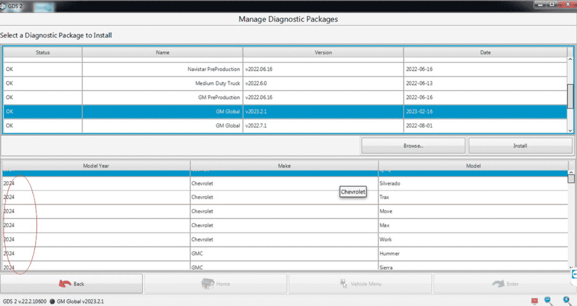Click the Model Year column header
The height and width of the screenshot is (306, 577).
click(x=96, y=166)
